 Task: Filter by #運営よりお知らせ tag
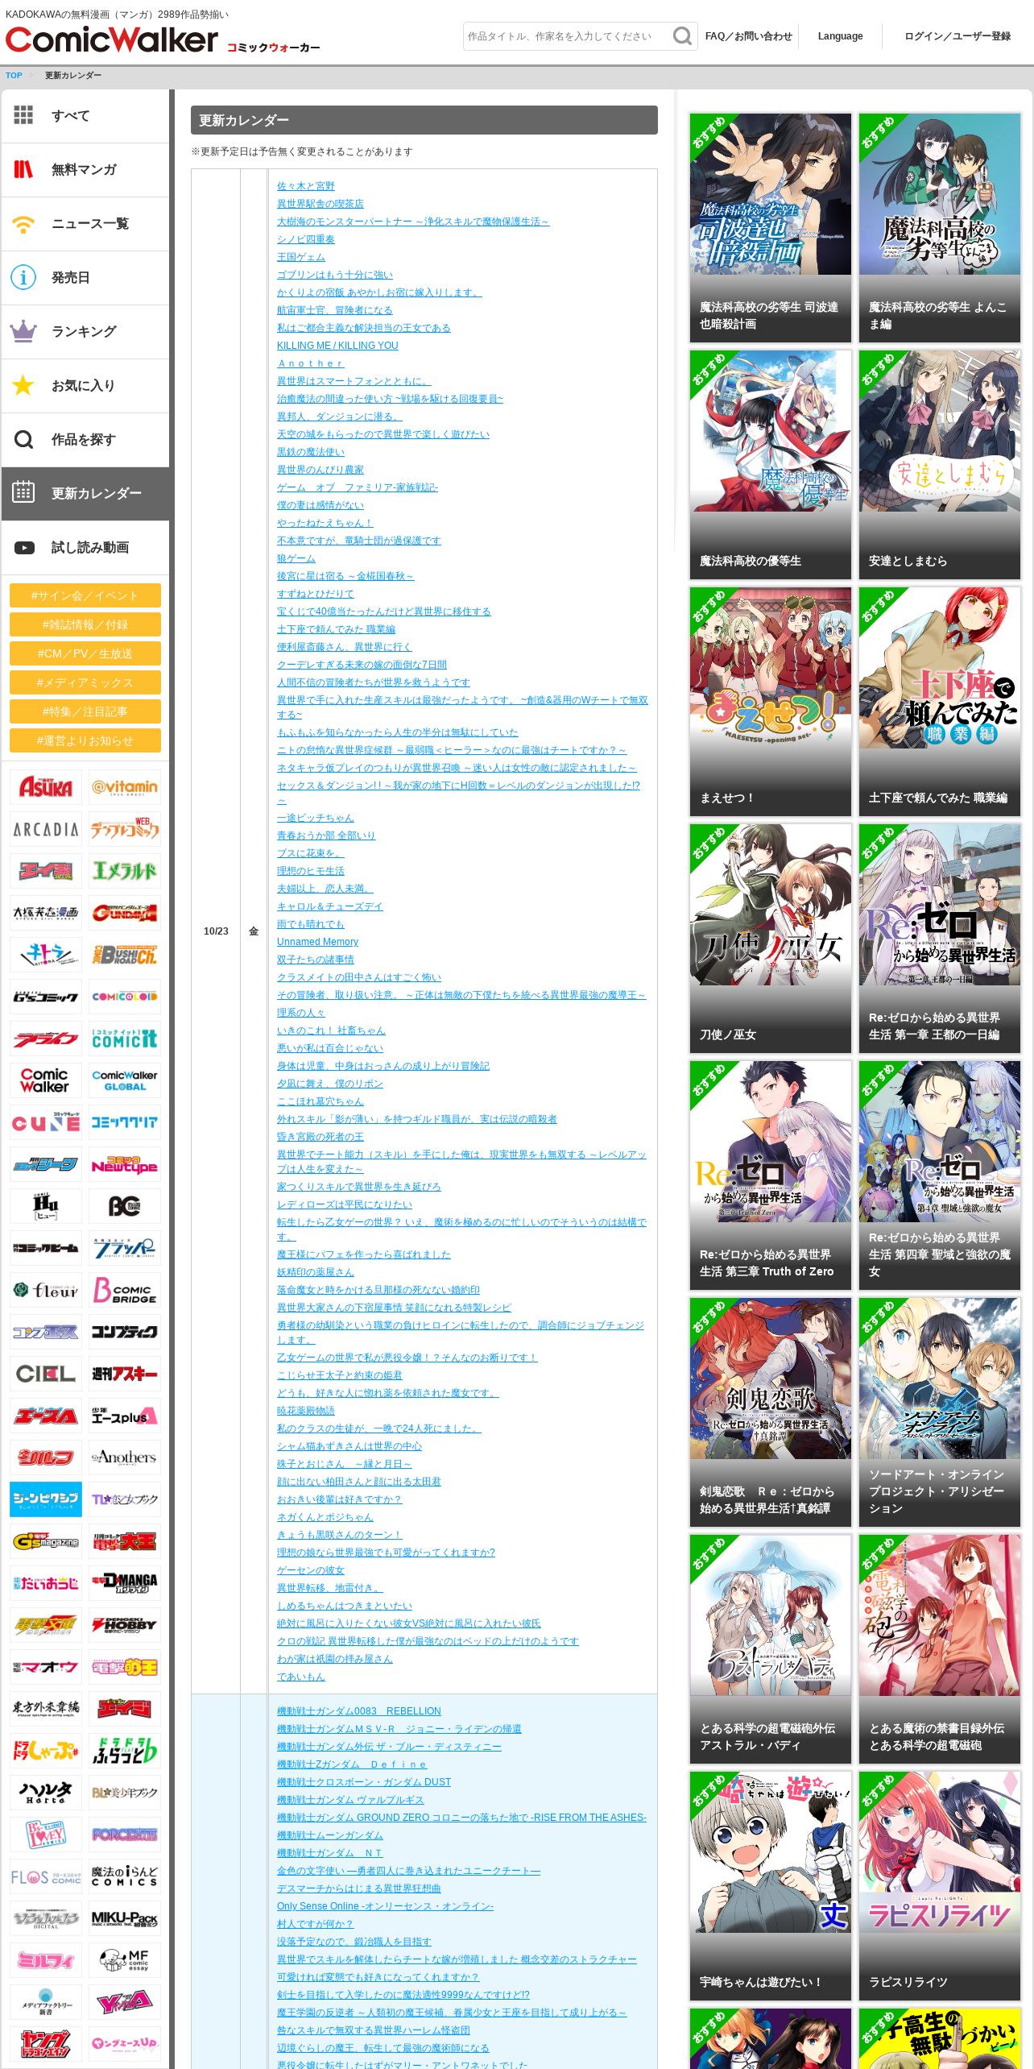tap(85, 740)
